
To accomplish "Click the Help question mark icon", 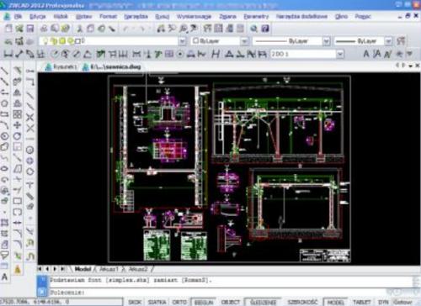I will pos(265,29).
